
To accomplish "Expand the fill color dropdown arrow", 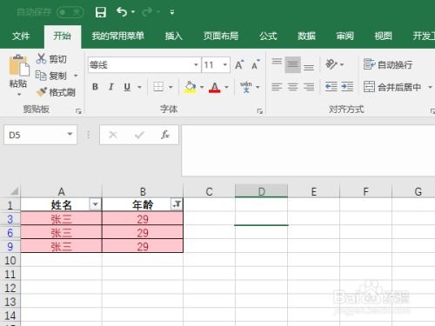I will [x=202, y=87].
